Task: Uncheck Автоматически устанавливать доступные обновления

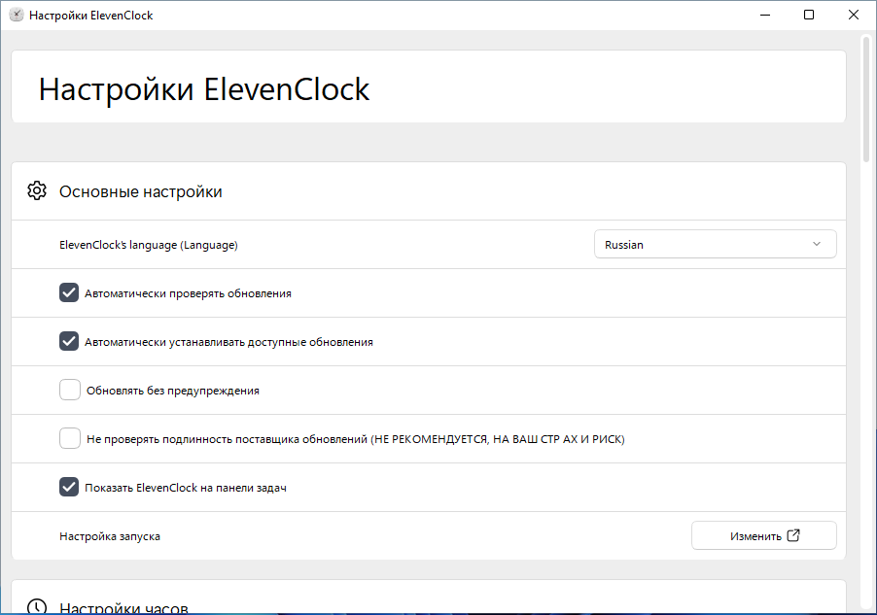Action: pyautogui.click(x=69, y=341)
